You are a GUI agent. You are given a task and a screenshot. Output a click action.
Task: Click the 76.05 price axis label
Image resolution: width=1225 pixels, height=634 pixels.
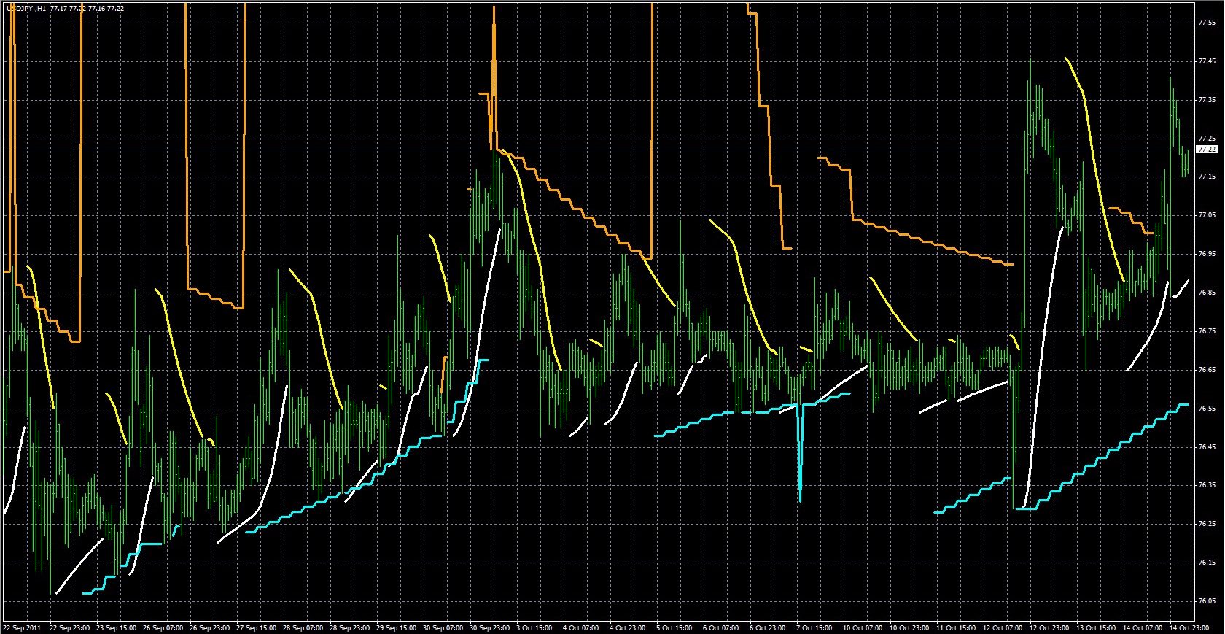[1207, 601]
